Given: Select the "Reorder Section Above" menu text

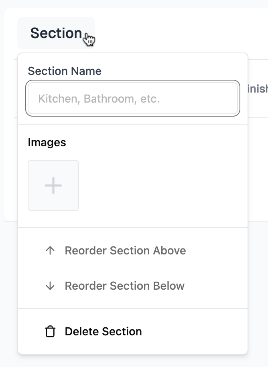Looking at the screenshot, I should tap(125, 251).
